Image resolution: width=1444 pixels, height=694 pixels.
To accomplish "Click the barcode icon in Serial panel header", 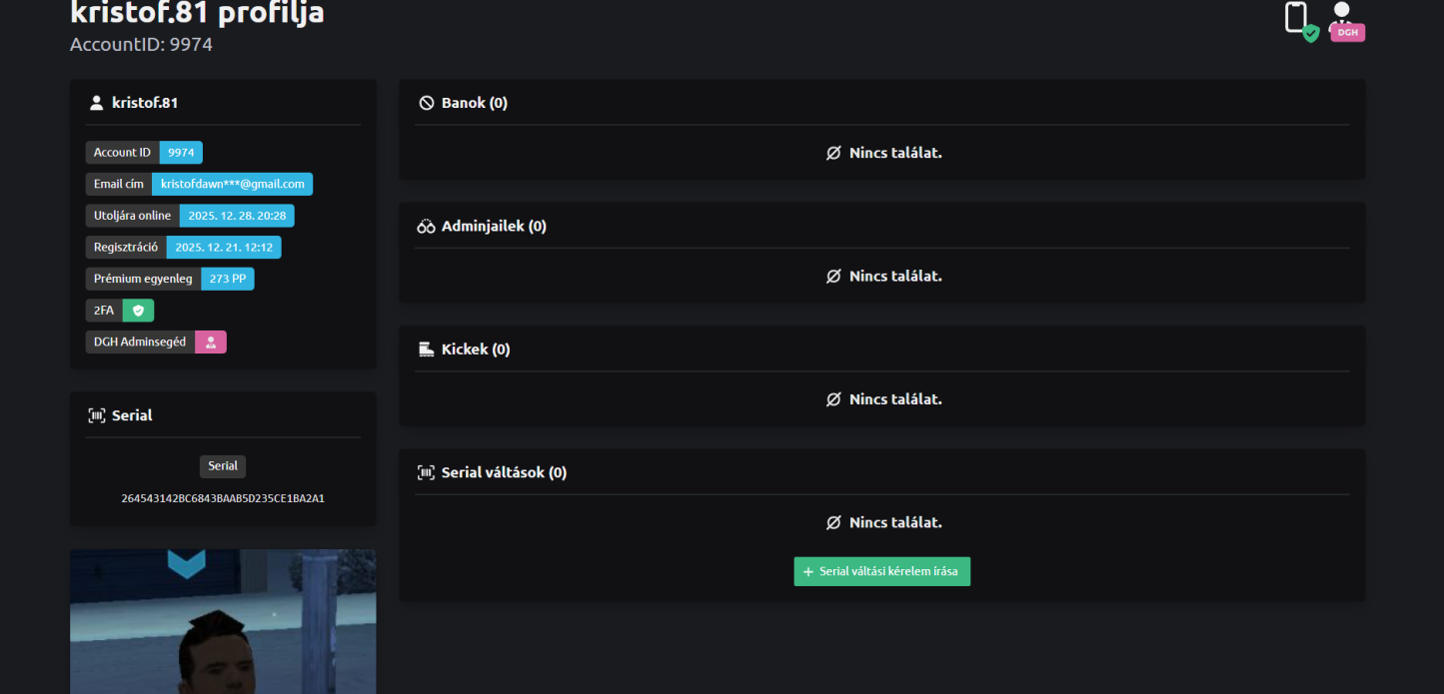I will pyautogui.click(x=96, y=415).
